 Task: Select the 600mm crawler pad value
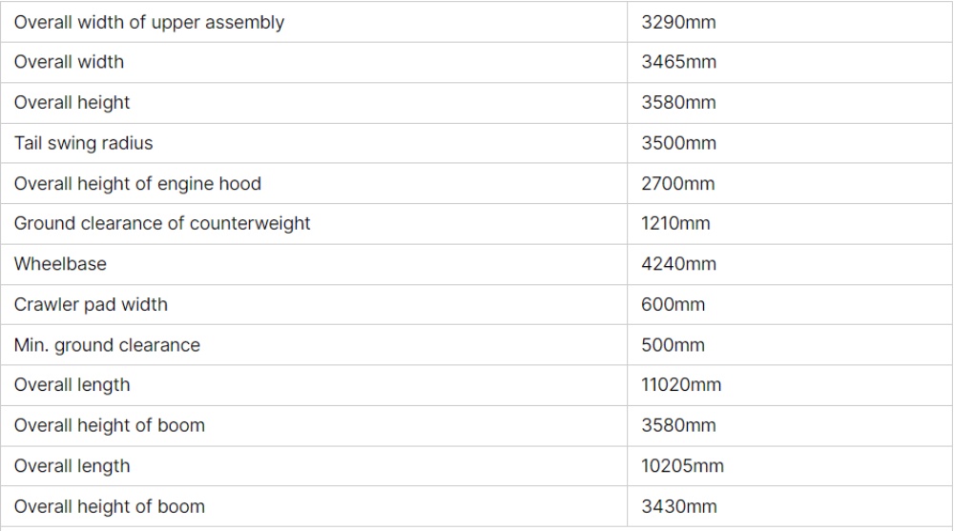(x=674, y=305)
